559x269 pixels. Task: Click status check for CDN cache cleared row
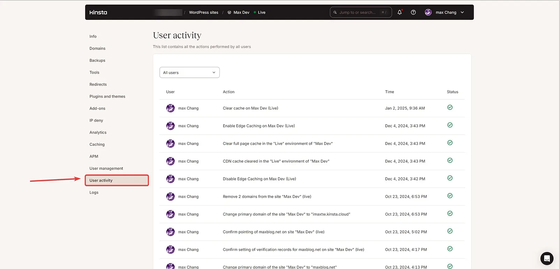point(450,160)
